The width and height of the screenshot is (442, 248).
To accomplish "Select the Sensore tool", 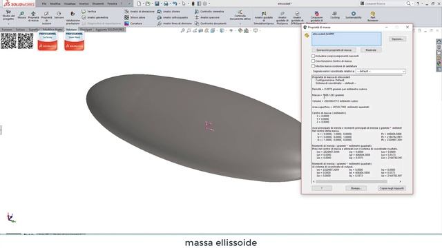I will [59, 15].
